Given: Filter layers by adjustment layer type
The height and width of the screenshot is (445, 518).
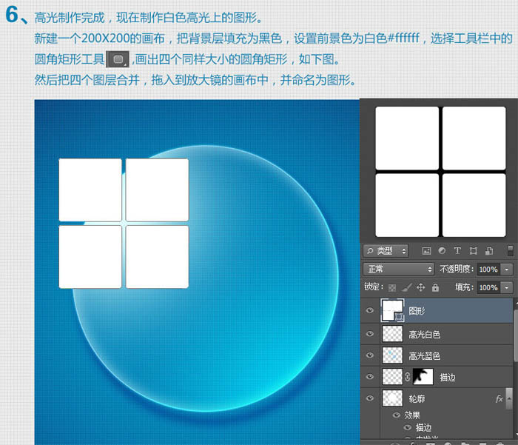Looking at the screenshot, I should point(442,251).
